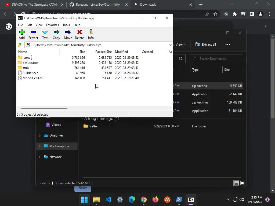Image resolution: width=275 pixels, height=206 pixels.
Task: Click the Add button in 7-Zip toolbar
Action: pos(22,35)
